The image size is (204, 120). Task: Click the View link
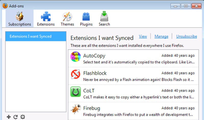pos(143,36)
